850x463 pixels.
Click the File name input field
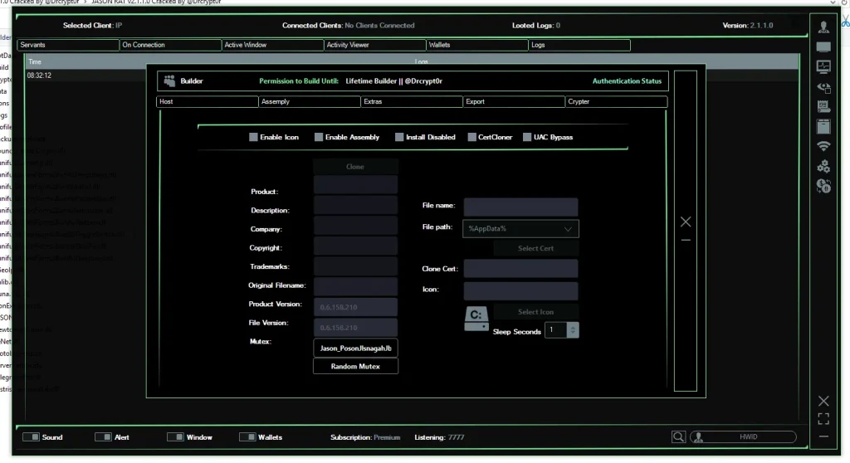pyautogui.click(x=520, y=207)
